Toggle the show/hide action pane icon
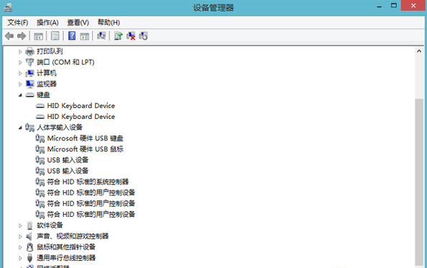Viewport: 427px width, 268px height. click(x=84, y=36)
